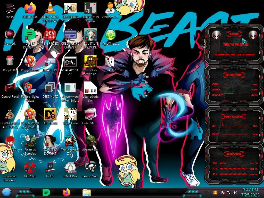Image resolution: width=264 pixels, height=198 pixels.
Task: Click the Start orb on the taskbar
Action: pyautogui.click(x=6, y=193)
